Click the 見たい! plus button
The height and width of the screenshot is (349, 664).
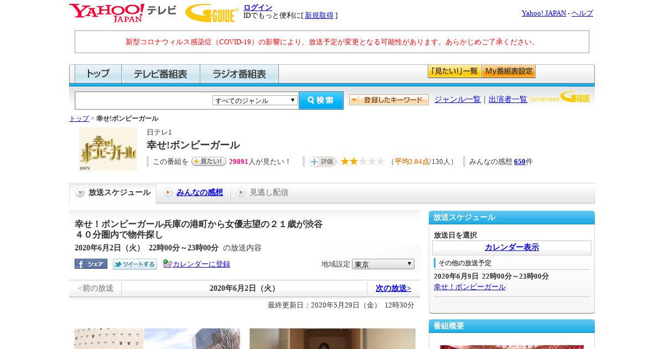[x=209, y=161]
